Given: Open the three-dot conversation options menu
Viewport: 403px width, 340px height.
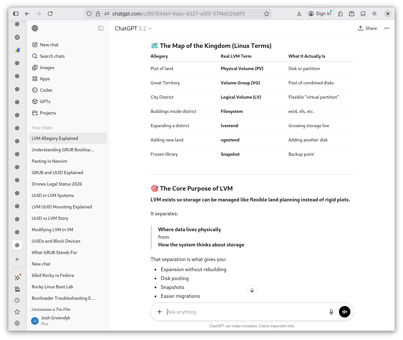Looking at the screenshot, I should (387, 28).
